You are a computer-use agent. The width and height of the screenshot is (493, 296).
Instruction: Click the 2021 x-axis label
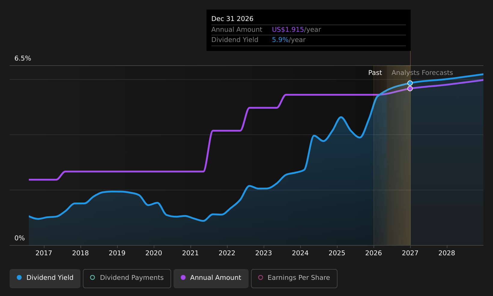tap(190, 253)
